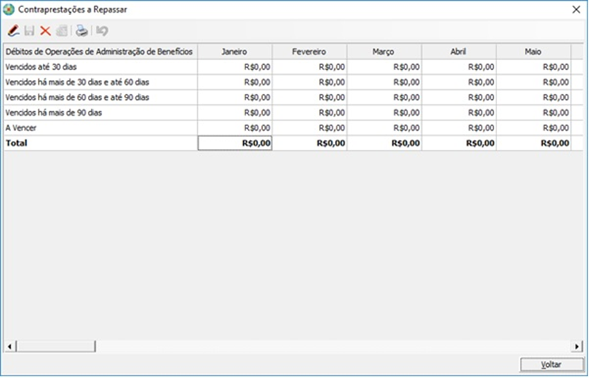Click the printer icon in toolbar
The image size is (589, 378).
[x=82, y=31]
